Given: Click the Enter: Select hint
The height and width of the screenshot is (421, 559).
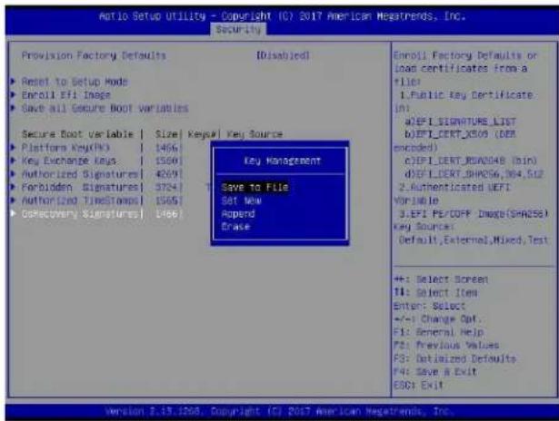Looking at the screenshot, I should 429,306.
